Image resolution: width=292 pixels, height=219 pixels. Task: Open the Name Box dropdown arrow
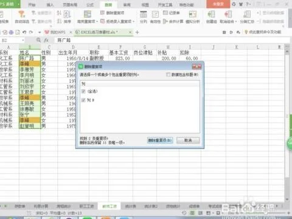23,40
